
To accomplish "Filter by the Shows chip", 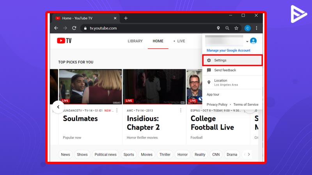I will [x=82, y=154].
